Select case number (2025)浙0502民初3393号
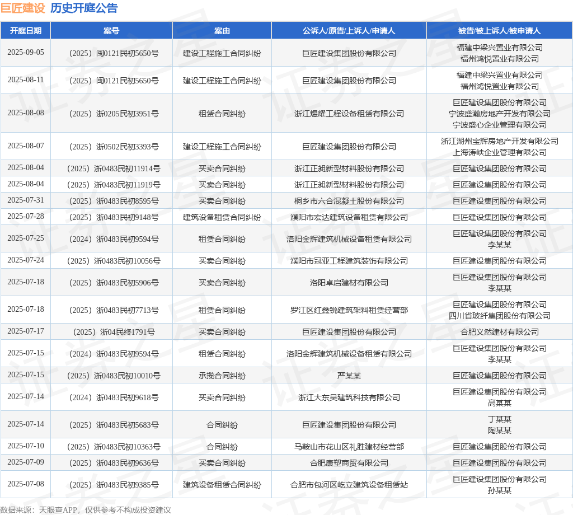This screenshot has width=573, height=515. point(113,147)
